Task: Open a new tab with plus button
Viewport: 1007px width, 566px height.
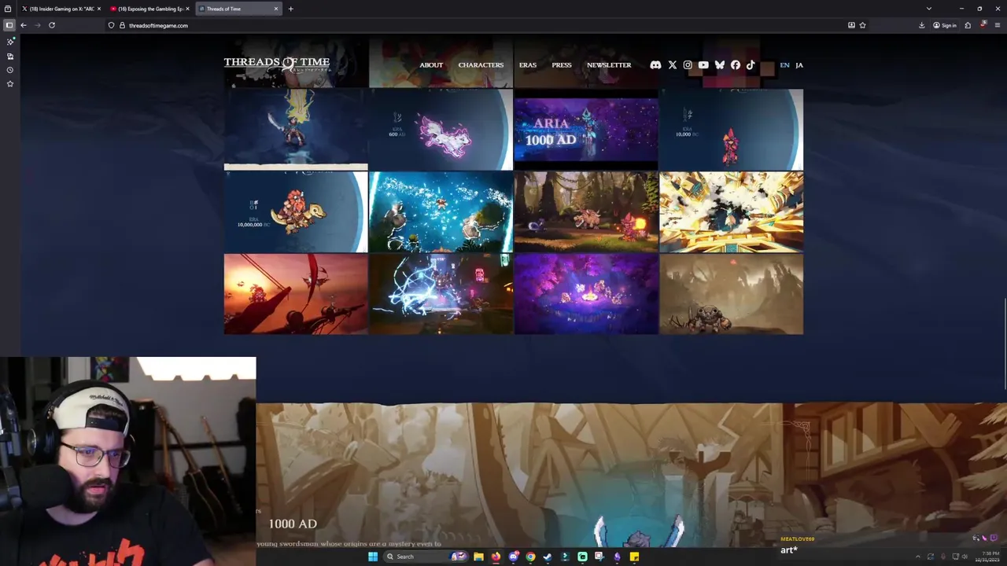Action: pyautogui.click(x=290, y=9)
